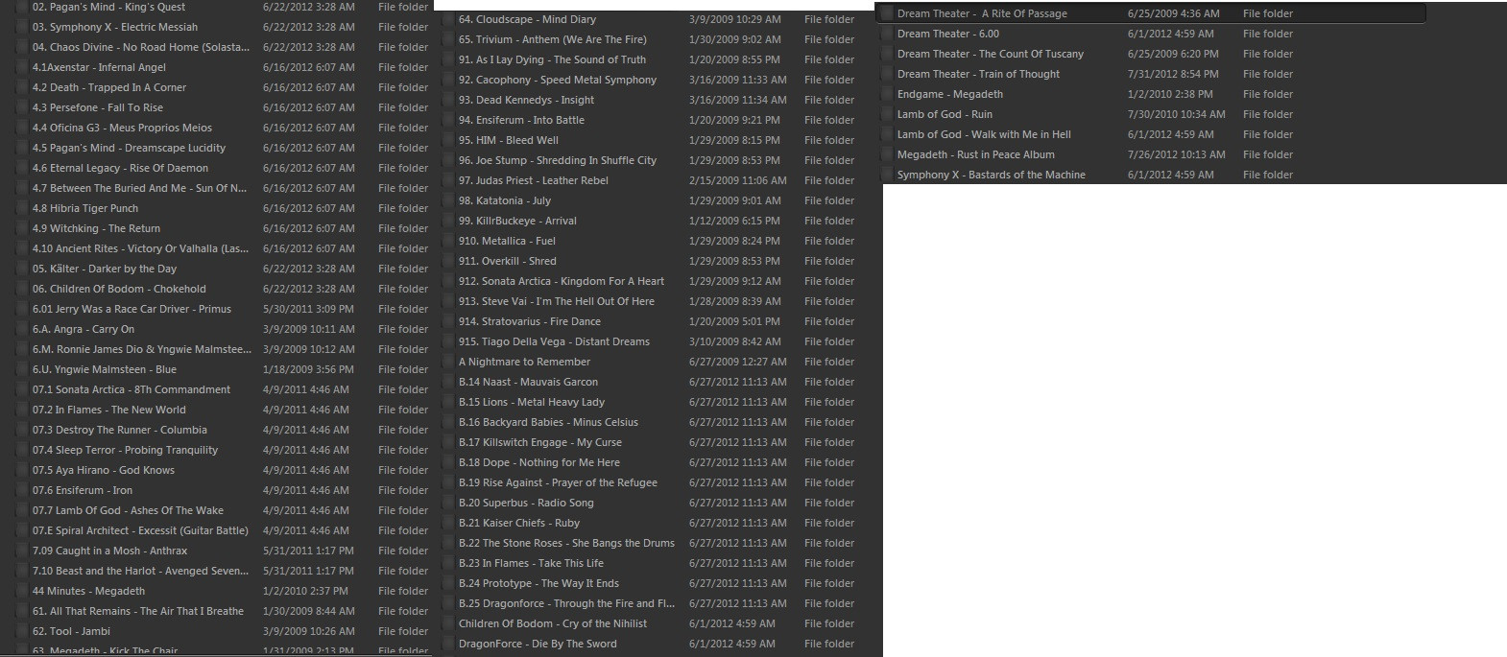Select the folder icon of 'Megadeth - Rust in Peace Album'
1507x657 pixels.
[887, 154]
